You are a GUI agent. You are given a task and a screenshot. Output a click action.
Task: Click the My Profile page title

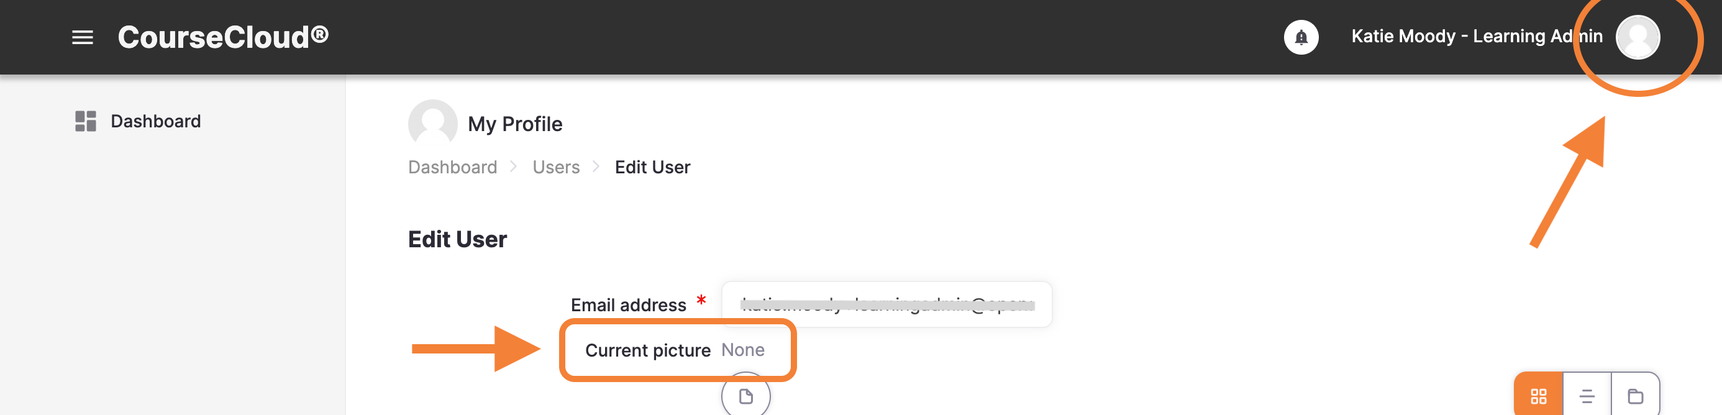click(515, 124)
